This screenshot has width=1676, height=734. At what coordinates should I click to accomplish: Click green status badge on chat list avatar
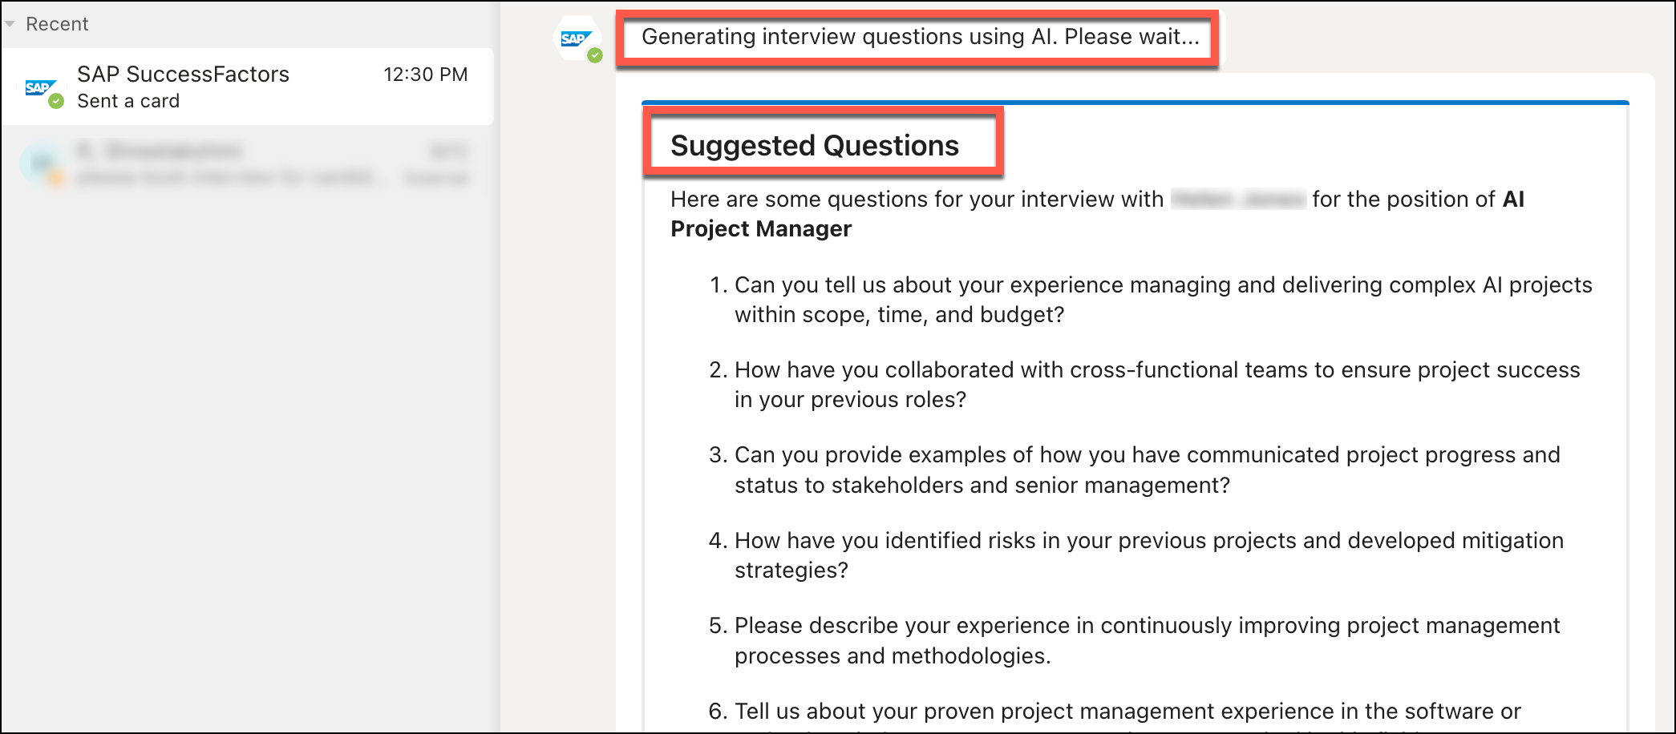pyautogui.click(x=56, y=102)
